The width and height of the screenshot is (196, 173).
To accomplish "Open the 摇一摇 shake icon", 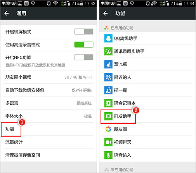I will (x=108, y=90).
